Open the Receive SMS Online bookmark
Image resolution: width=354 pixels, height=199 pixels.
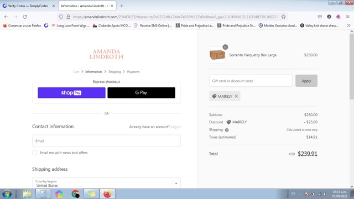coord(153,25)
